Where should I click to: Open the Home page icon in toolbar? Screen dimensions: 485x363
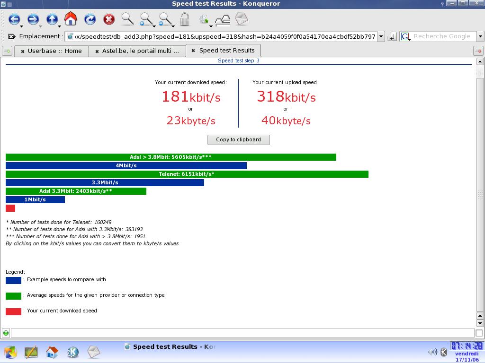click(71, 19)
